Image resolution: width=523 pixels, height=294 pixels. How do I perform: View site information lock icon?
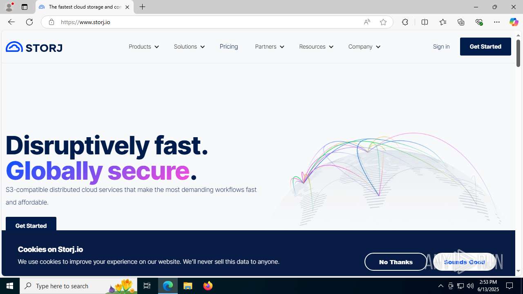tap(51, 22)
